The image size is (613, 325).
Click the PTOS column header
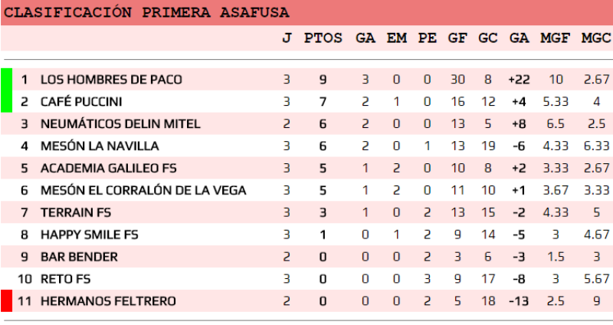tap(323, 38)
